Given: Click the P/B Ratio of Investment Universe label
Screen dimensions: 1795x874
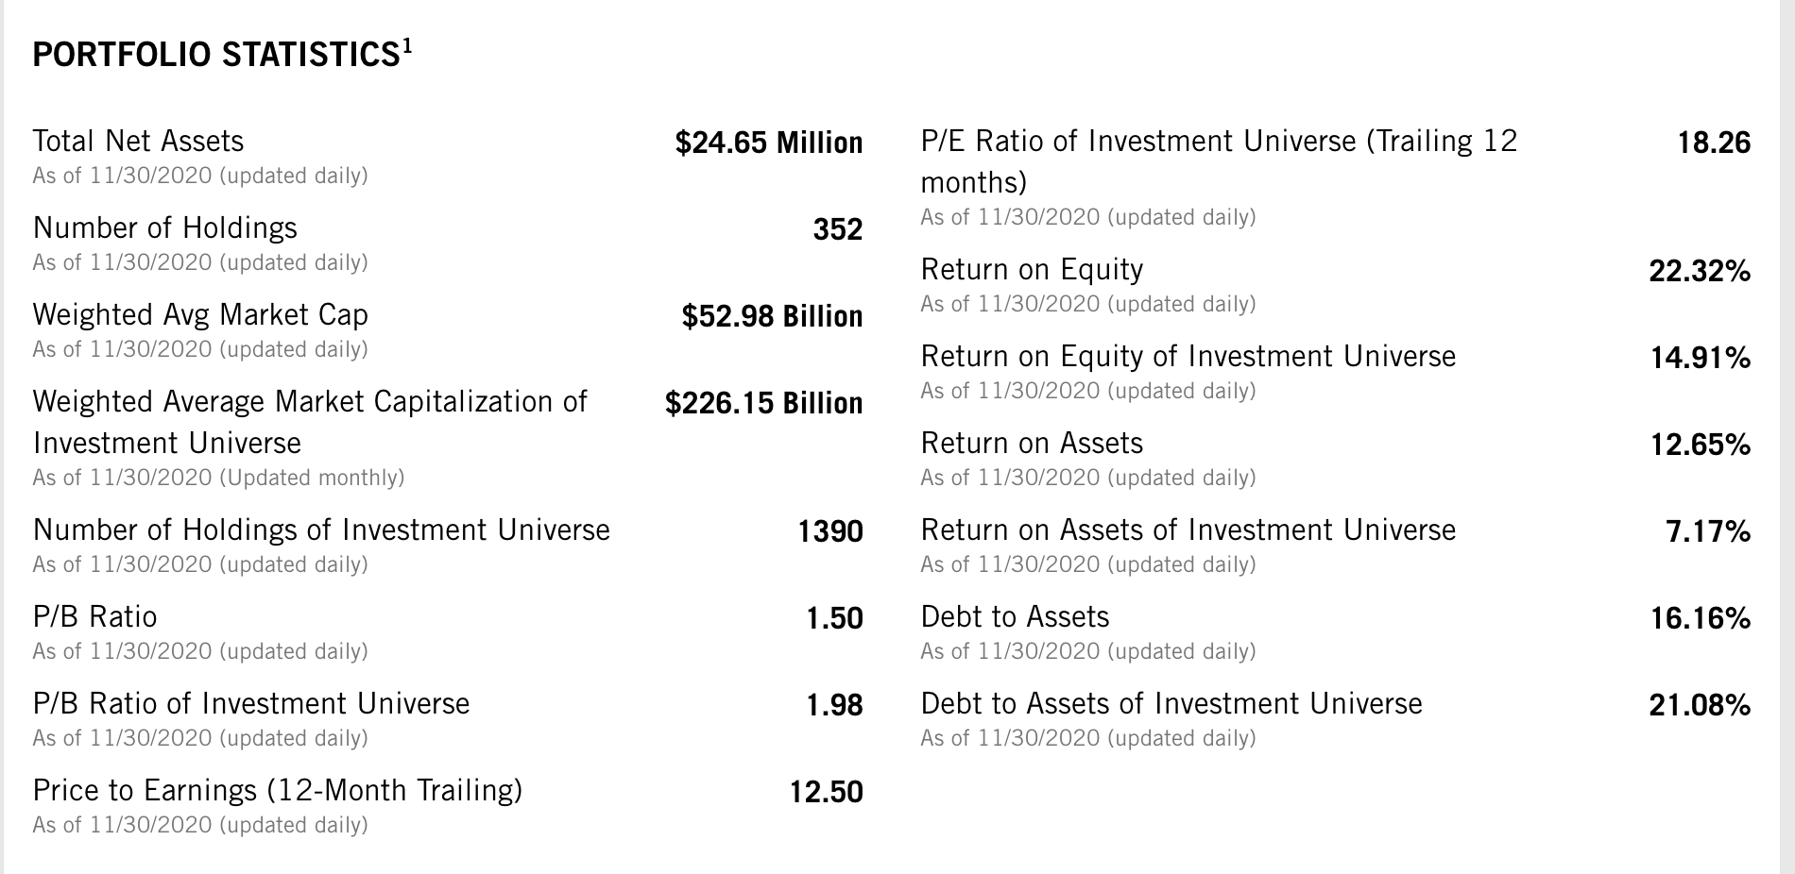Looking at the screenshot, I should (x=251, y=704).
